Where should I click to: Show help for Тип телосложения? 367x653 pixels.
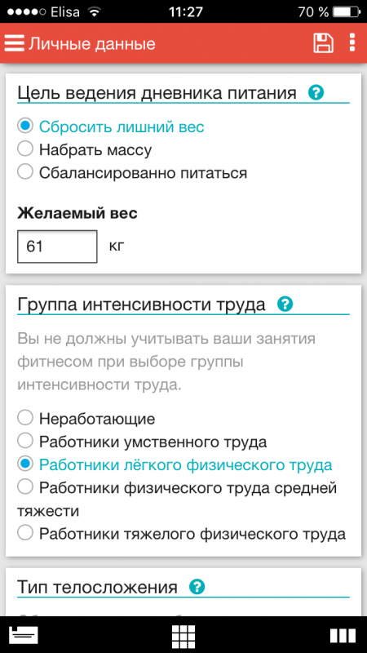pyautogui.click(x=197, y=587)
